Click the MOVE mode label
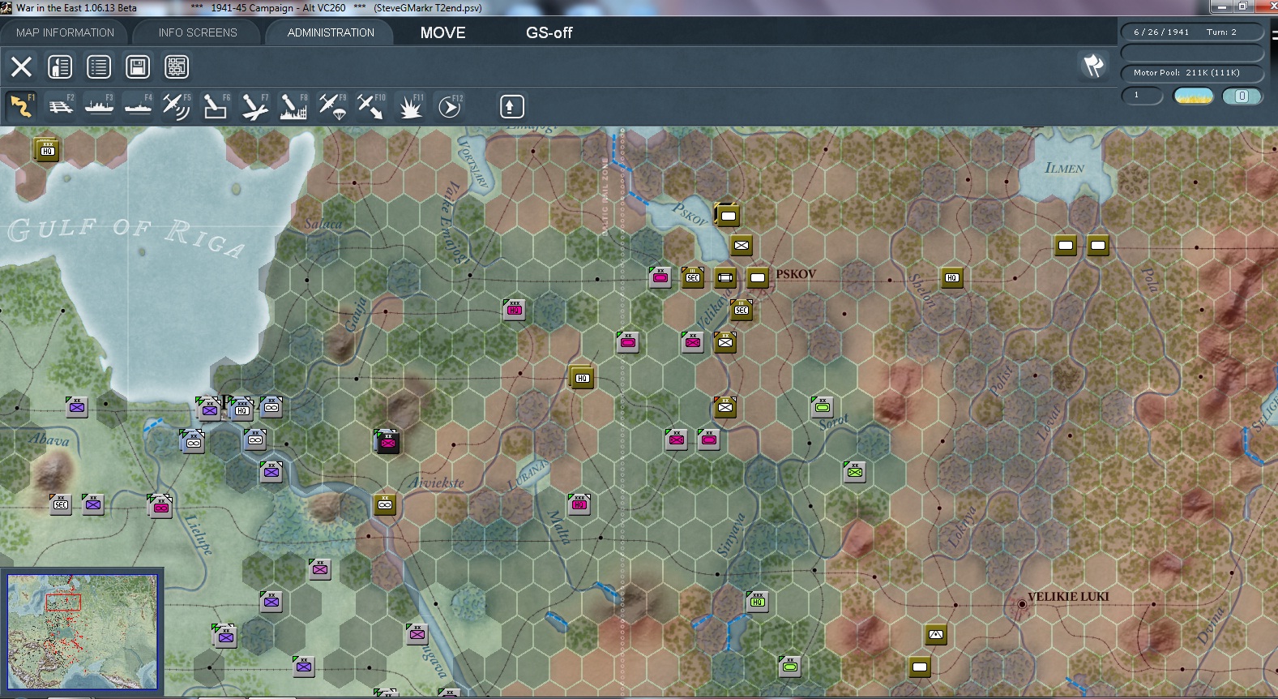Viewport: 1278px width, 699px height. (442, 32)
